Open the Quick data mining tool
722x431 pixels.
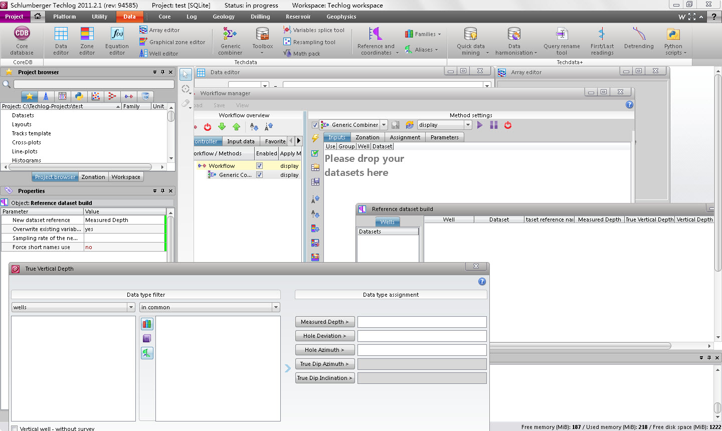[x=471, y=41]
